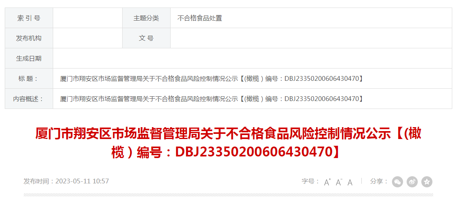Select the 不合格食品处置 category value
The width and height of the screenshot is (459, 202).
pyautogui.click(x=200, y=18)
